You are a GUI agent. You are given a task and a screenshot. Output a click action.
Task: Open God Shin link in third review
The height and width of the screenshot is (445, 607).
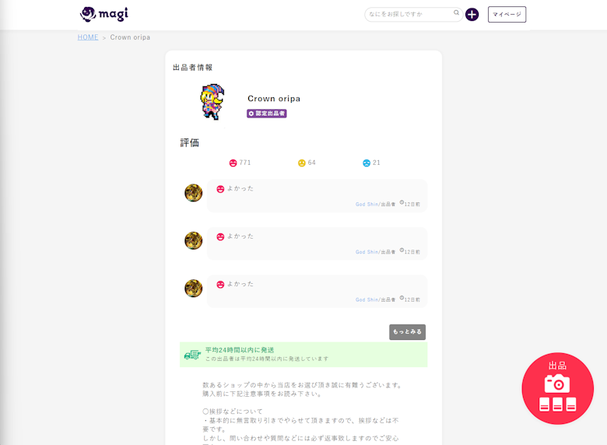367,300
